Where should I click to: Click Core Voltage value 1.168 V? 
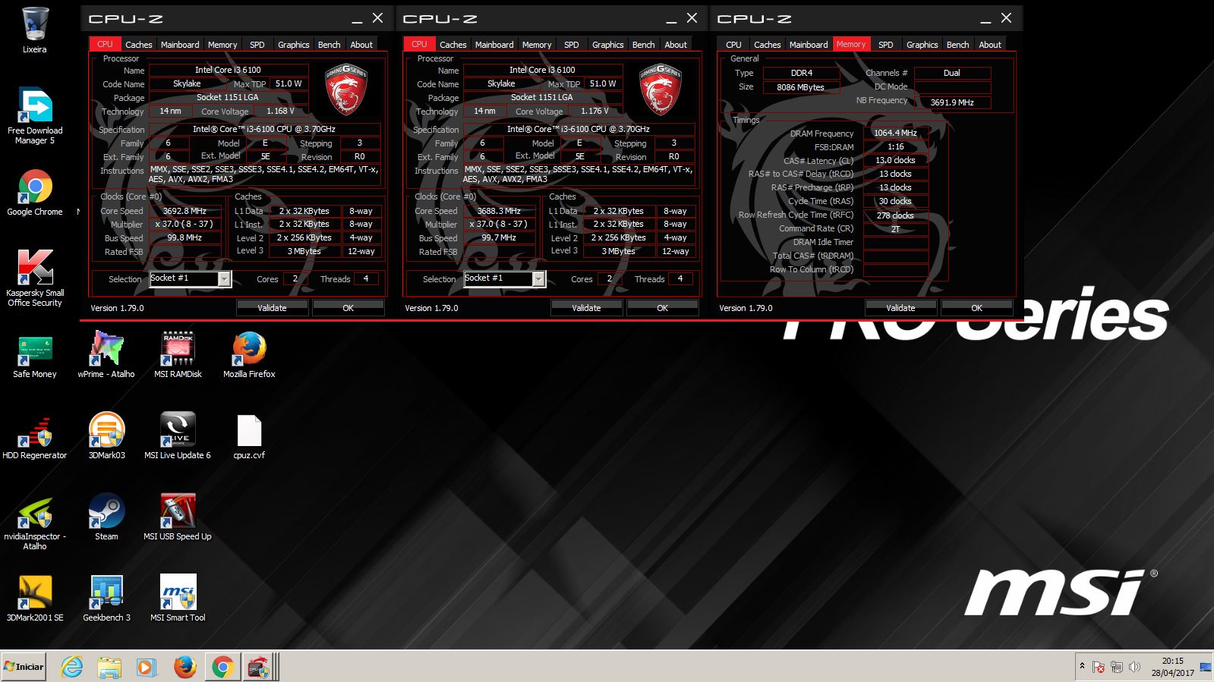[280, 111]
